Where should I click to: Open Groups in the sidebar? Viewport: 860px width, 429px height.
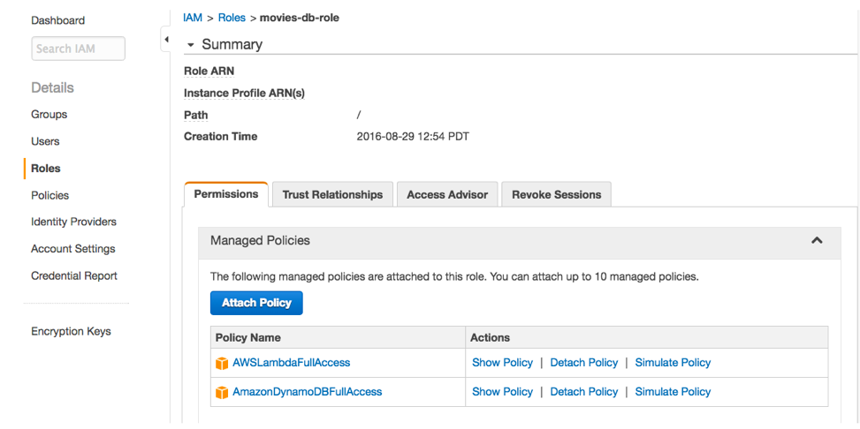49,115
